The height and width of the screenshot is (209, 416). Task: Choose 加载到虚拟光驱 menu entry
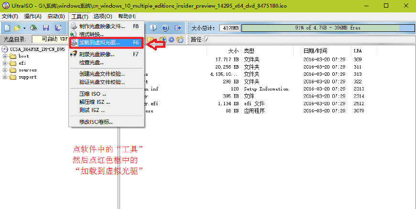(107, 42)
